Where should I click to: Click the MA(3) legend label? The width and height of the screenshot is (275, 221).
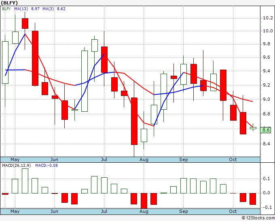48,9
